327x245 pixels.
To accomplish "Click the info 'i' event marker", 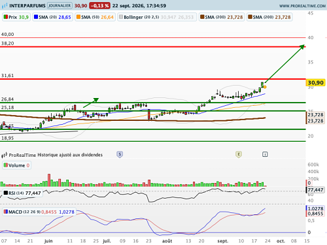I will pos(265,154).
